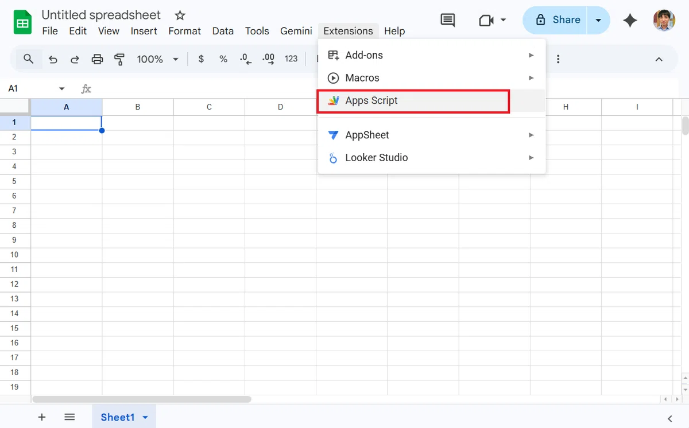Viewport: 689px width, 428px height.
Task: Open the Data menu
Action: pyautogui.click(x=223, y=31)
